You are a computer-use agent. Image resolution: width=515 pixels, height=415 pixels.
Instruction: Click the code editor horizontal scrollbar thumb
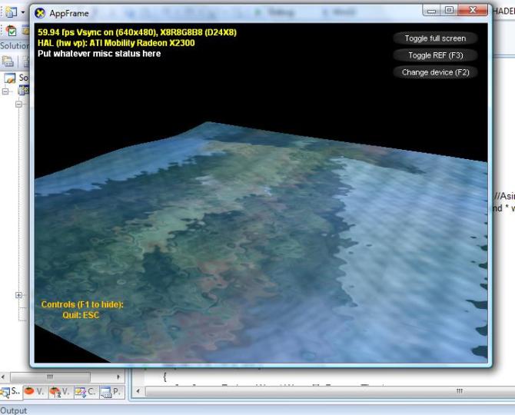point(330,391)
